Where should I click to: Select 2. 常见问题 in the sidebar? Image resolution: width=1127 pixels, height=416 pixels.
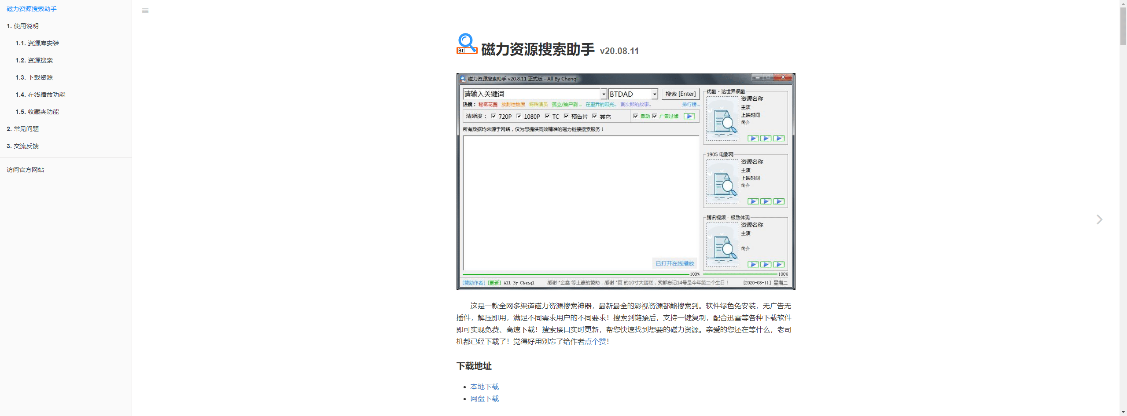pos(22,129)
